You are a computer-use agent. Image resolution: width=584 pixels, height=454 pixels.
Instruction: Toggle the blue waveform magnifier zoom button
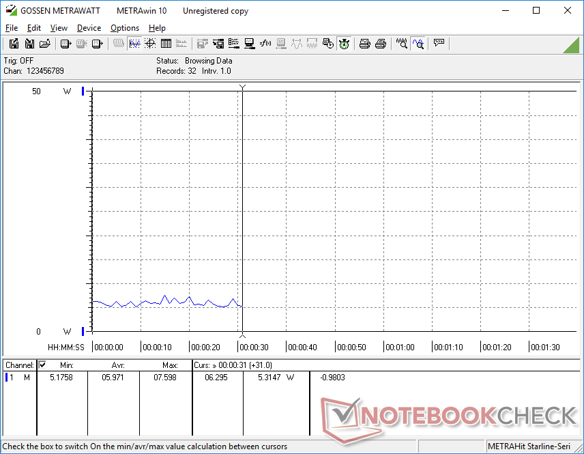[x=418, y=44]
